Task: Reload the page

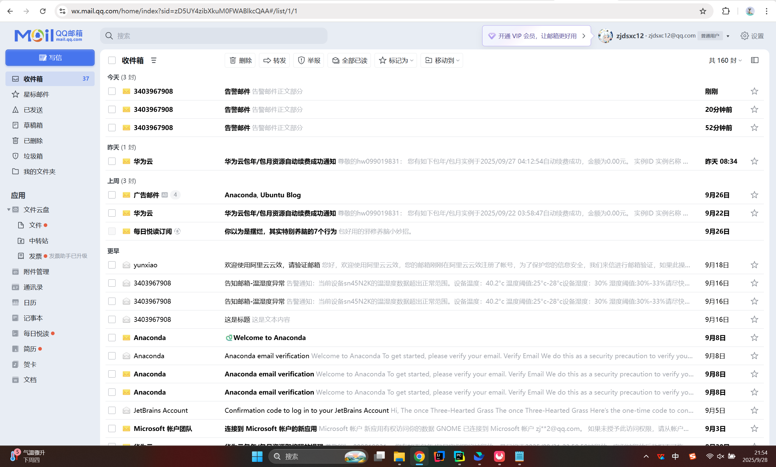Action: (x=42, y=11)
